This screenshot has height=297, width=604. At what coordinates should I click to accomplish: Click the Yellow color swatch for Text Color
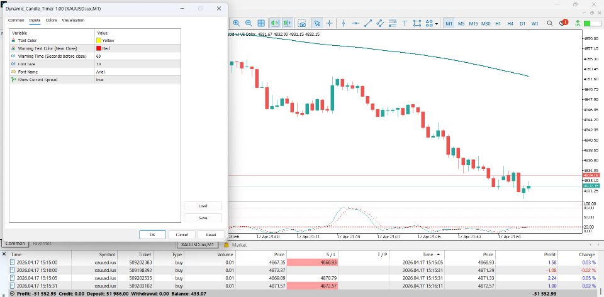99,40
